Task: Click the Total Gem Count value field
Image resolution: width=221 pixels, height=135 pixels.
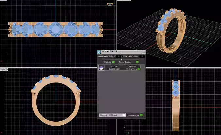Action: (x=142, y=56)
